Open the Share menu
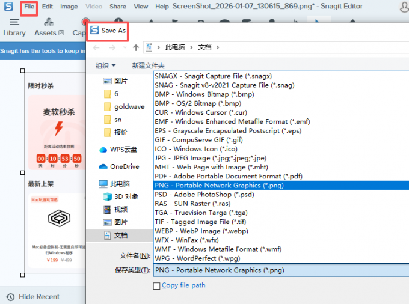 coord(118,7)
